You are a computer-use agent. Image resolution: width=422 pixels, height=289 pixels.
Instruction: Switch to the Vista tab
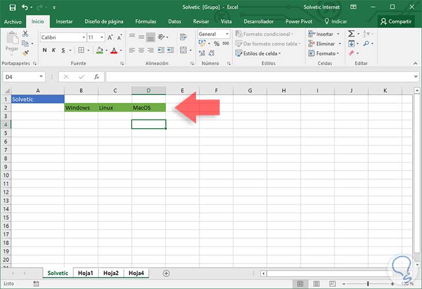(x=226, y=21)
